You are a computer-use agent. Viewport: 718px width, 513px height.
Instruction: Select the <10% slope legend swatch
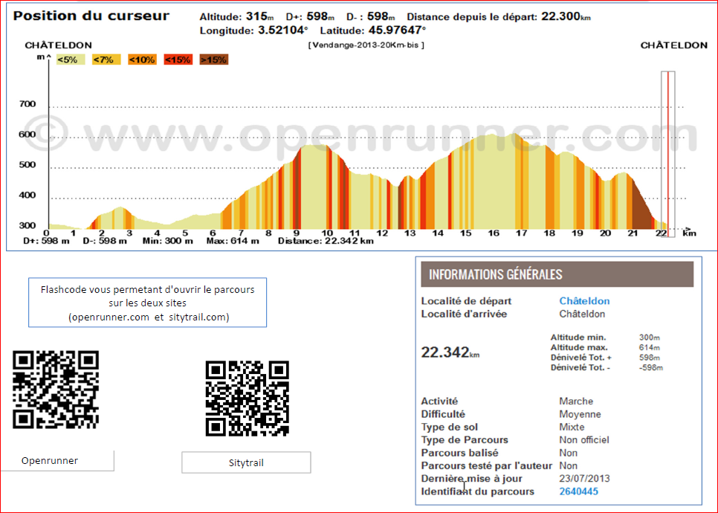pyautogui.click(x=141, y=59)
